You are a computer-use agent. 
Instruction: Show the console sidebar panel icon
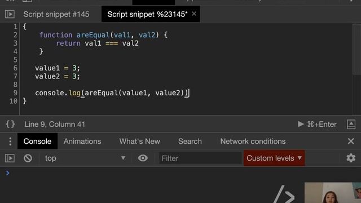(10, 158)
